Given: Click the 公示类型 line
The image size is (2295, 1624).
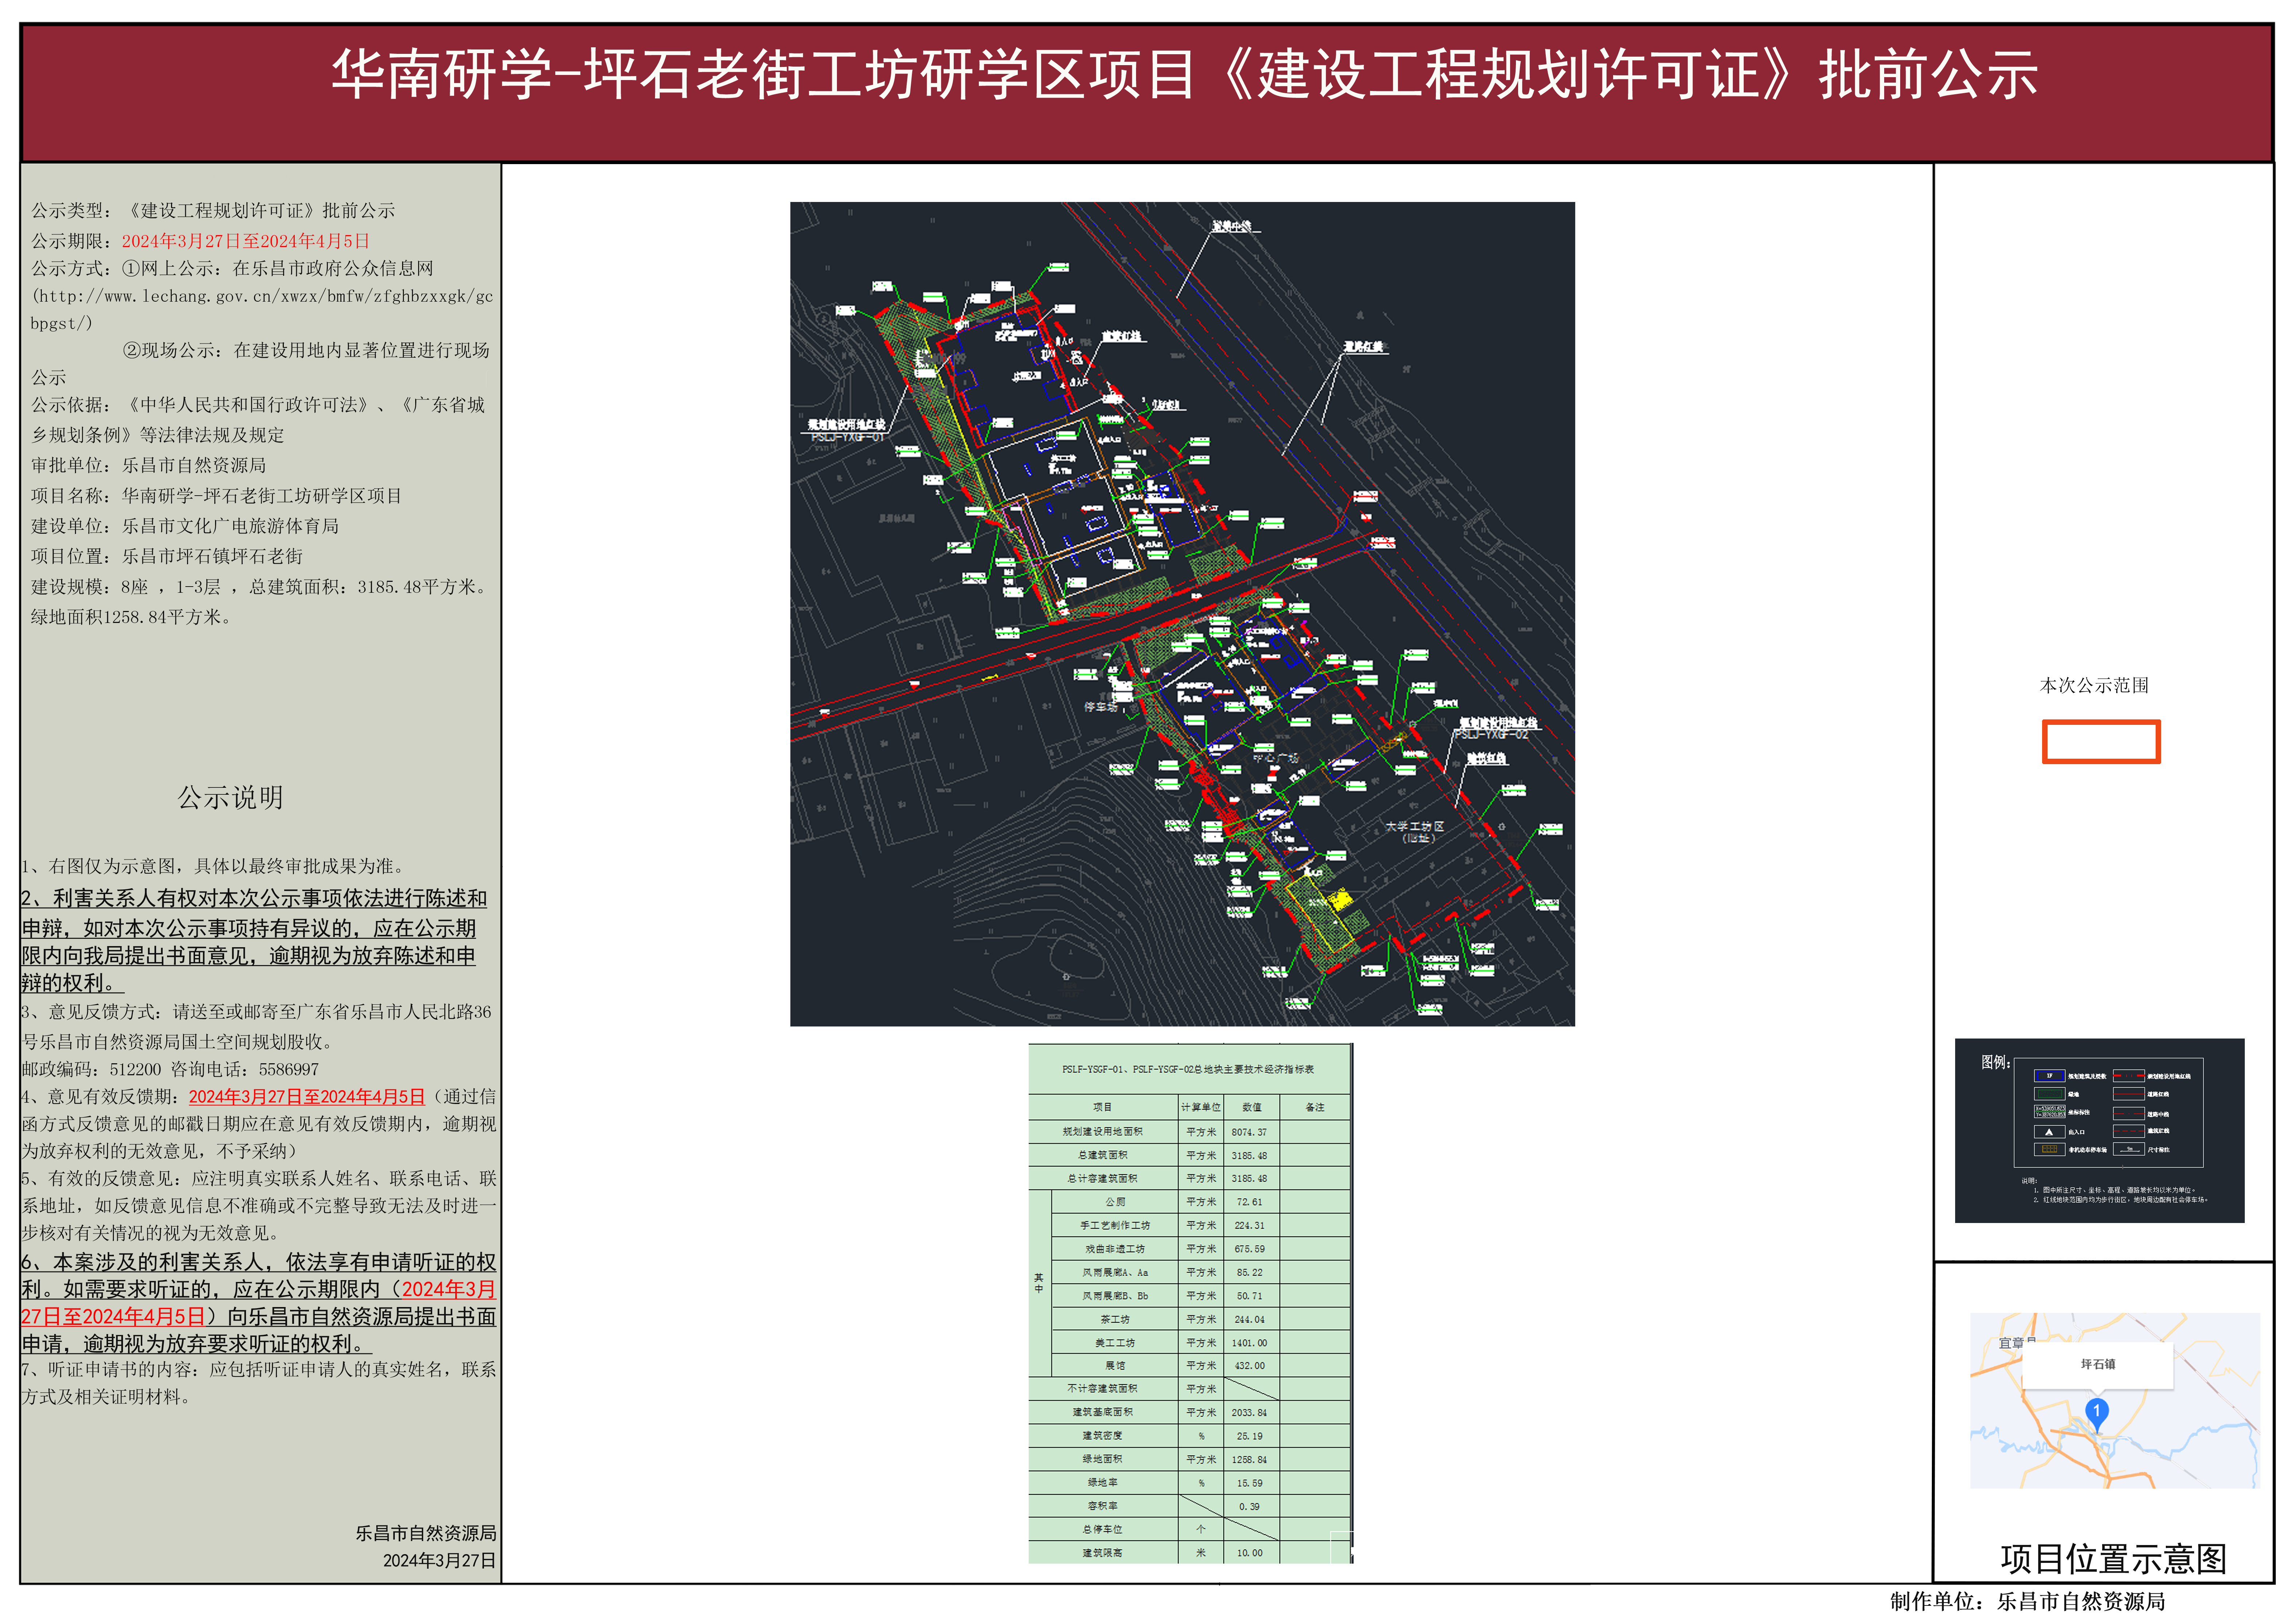Looking at the screenshot, I should (x=213, y=211).
